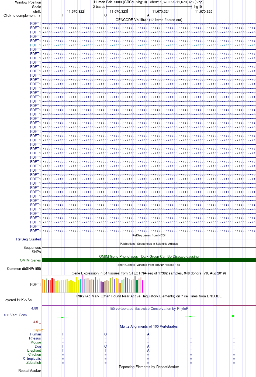Click the -4.5 PhyloP lower axis value
The image size is (256, 377).
(35, 322)
